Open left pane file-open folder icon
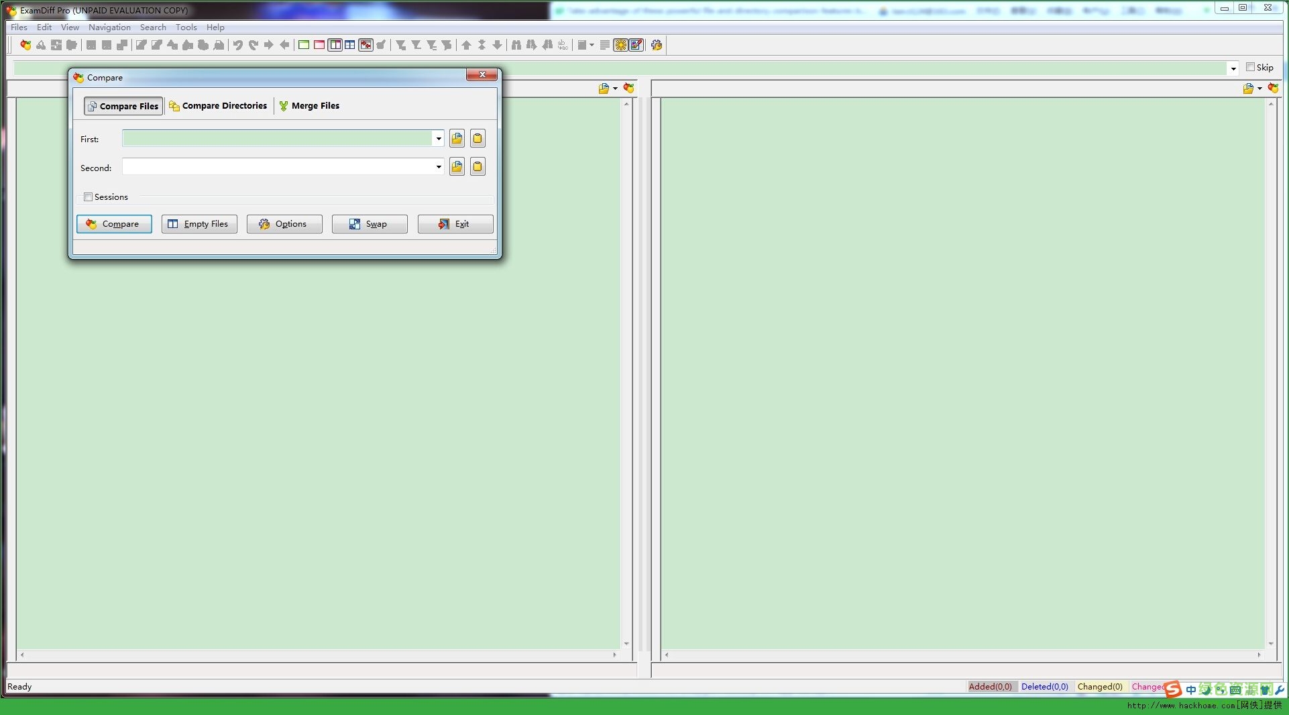The width and height of the screenshot is (1289, 715). click(x=604, y=89)
